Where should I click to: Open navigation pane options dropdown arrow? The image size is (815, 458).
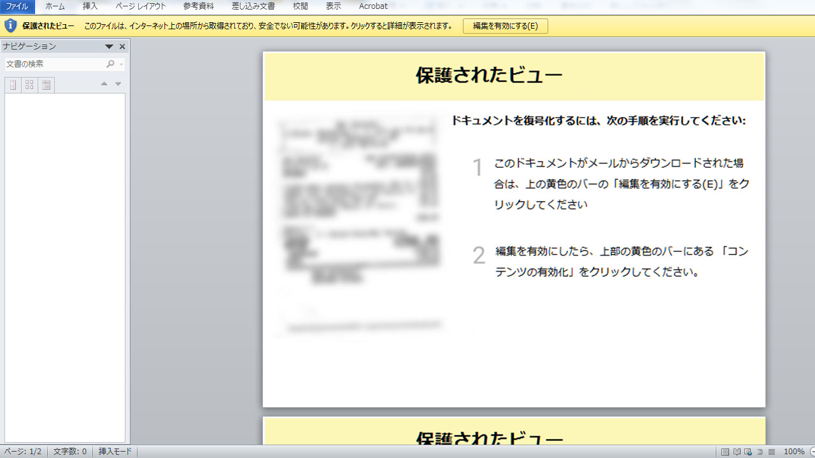point(109,46)
